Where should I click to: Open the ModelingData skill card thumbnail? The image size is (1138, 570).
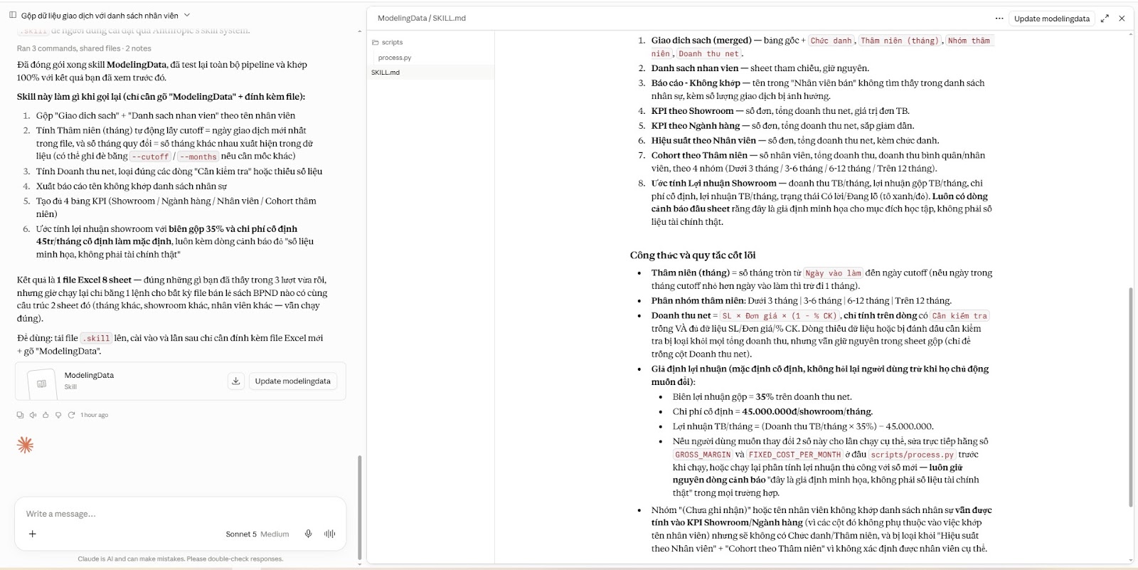tap(41, 384)
